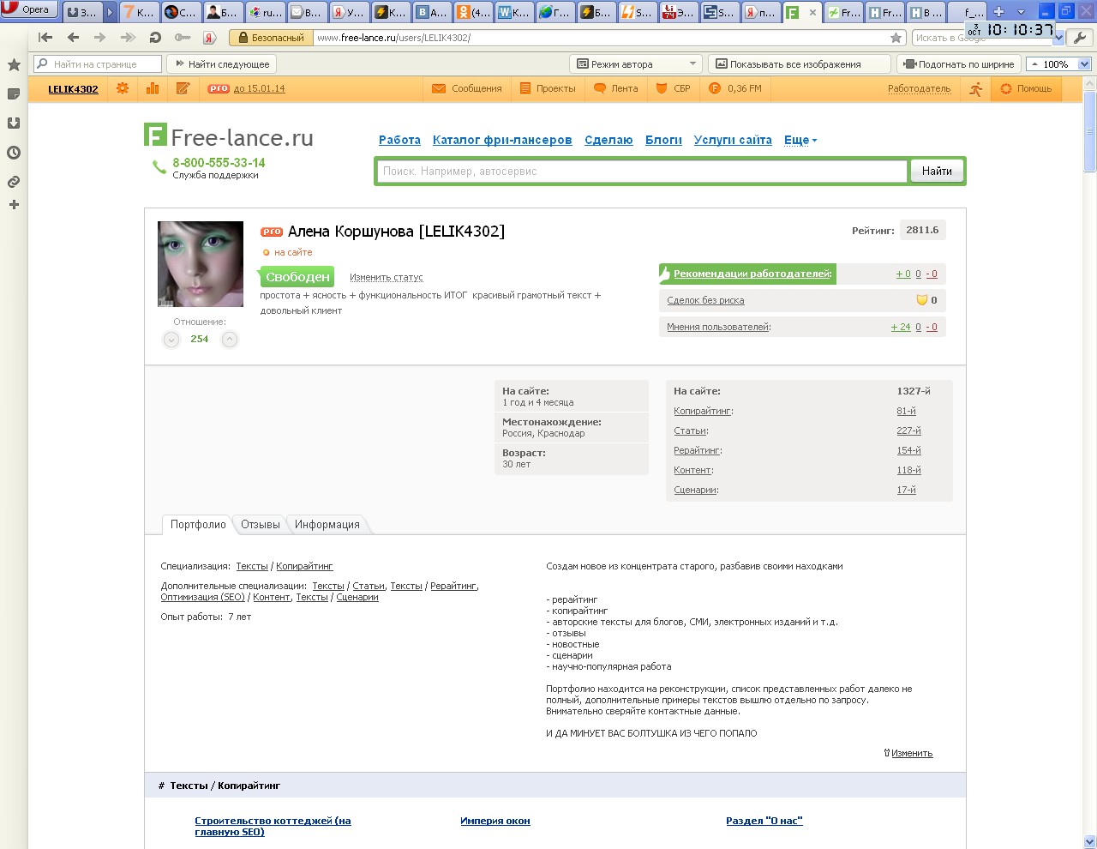Switch to the Информация tab

click(x=327, y=525)
